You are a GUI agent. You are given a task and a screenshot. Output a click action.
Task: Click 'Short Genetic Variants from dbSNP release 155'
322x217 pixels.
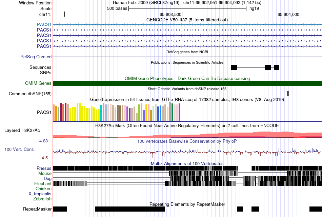point(187,89)
